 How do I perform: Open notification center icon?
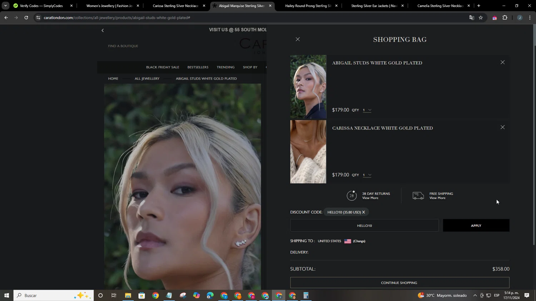[527, 295]
